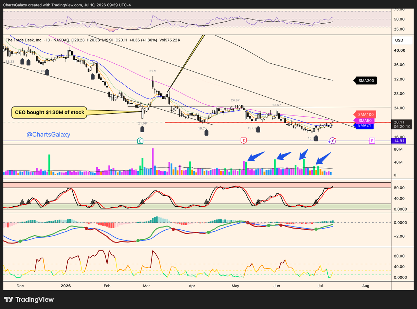Click the 23.57 high label

pyautogui.click(x=277, y=105)
